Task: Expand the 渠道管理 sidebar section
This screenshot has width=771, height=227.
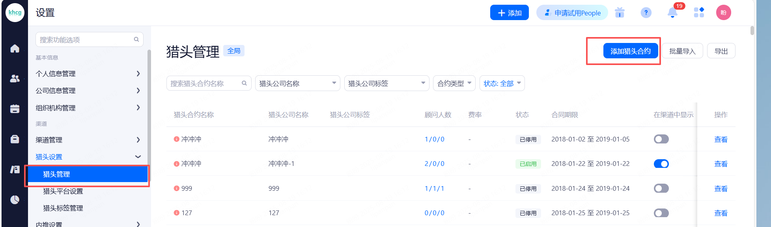Action: click(88, 140)
